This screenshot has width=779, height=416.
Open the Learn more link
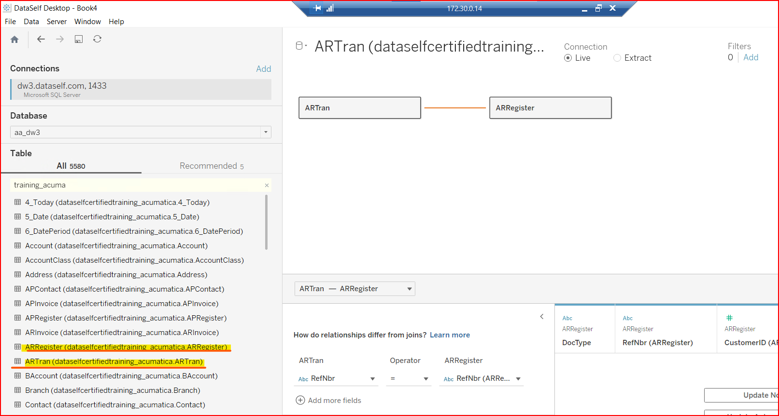click(x=450, y=335)
